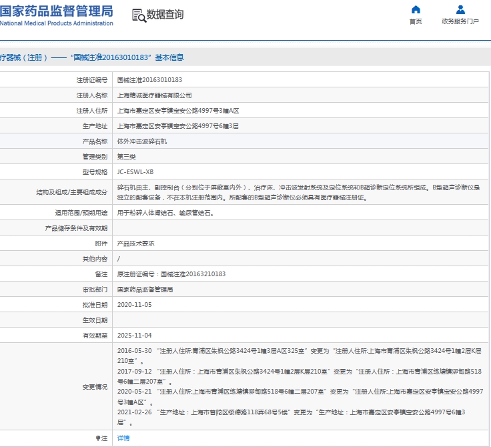491x447 pixels.
Task: Click registrant name 上海精诚医疗器械有限公司
Action: (x=154, y=95)
